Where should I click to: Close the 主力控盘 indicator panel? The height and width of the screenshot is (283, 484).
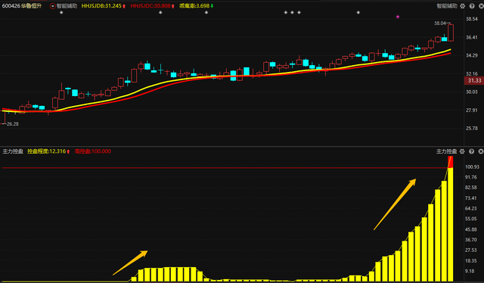(x=481, y=151)
